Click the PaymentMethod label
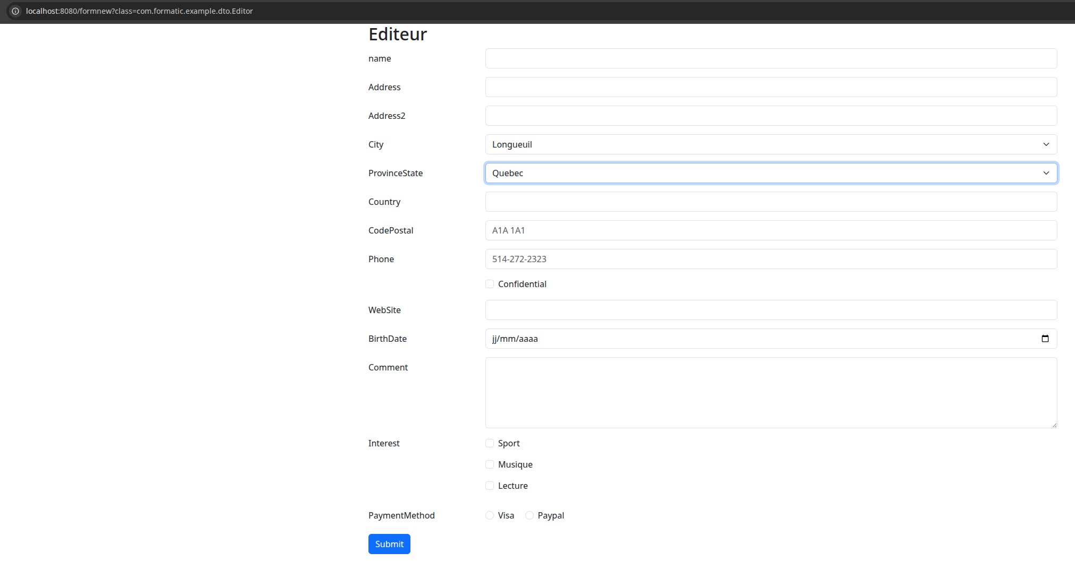This screenshot has width=1075, height=570. [401, 515]
